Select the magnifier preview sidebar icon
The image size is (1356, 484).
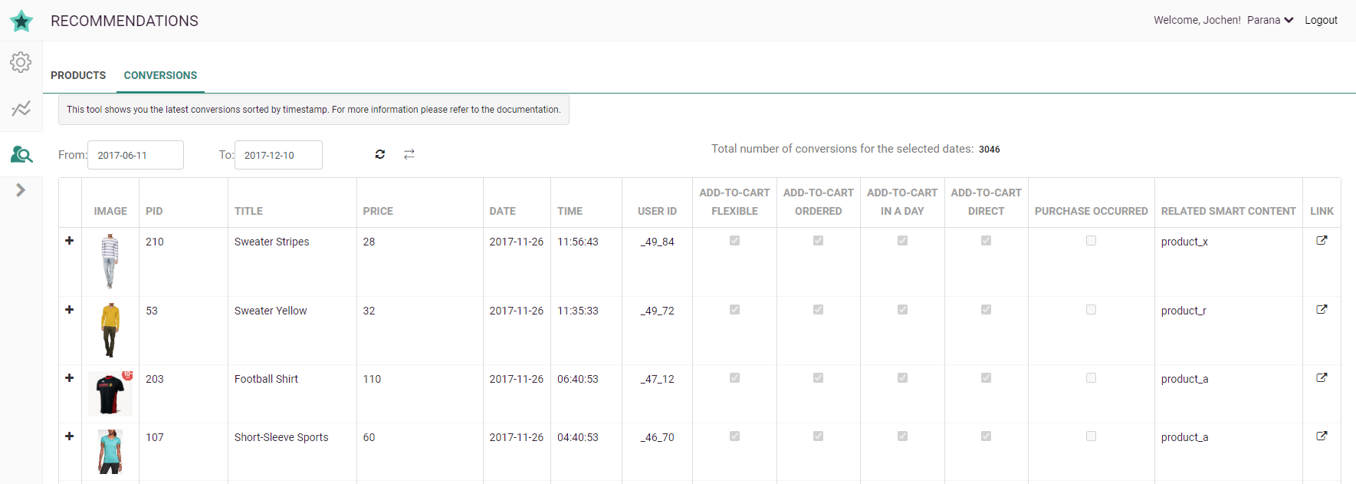21,155
